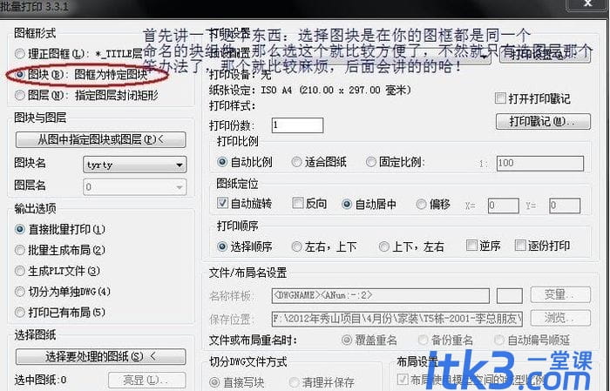Select 左右,上下 print order option

pyautogui.click(x=296, y=246)
